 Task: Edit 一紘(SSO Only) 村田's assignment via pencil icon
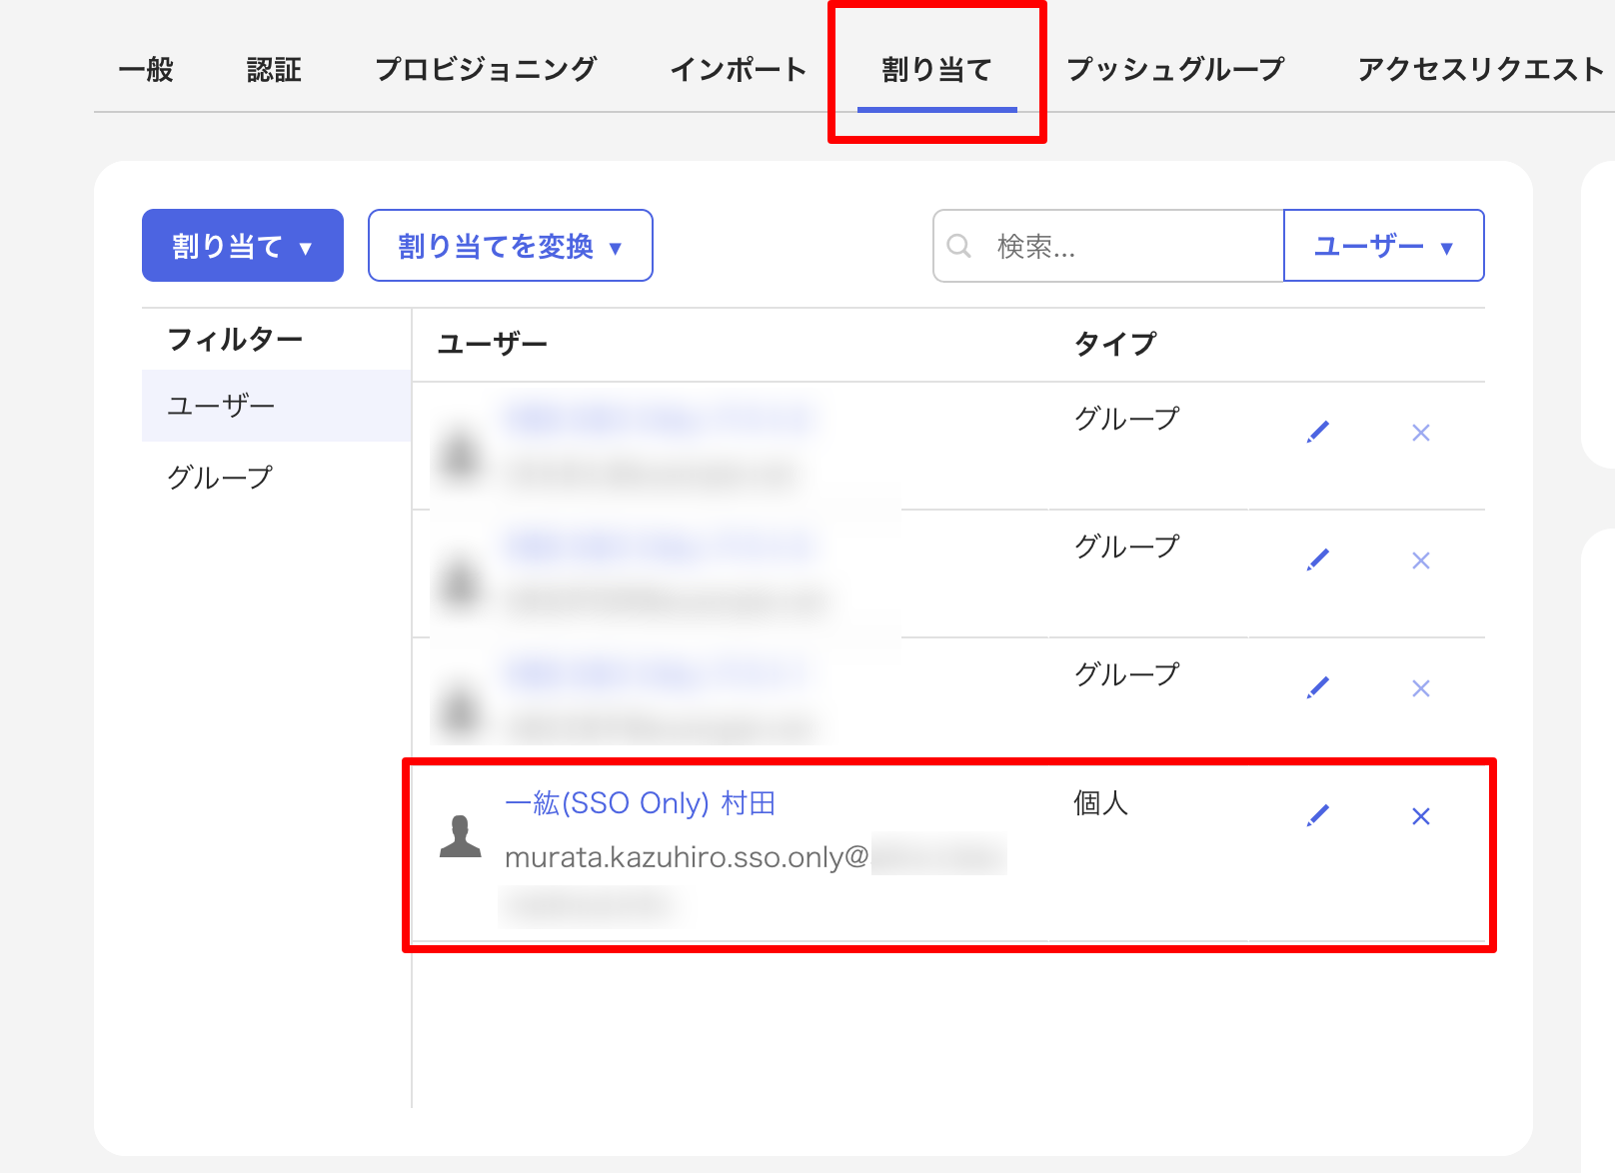pos(1319,814)
